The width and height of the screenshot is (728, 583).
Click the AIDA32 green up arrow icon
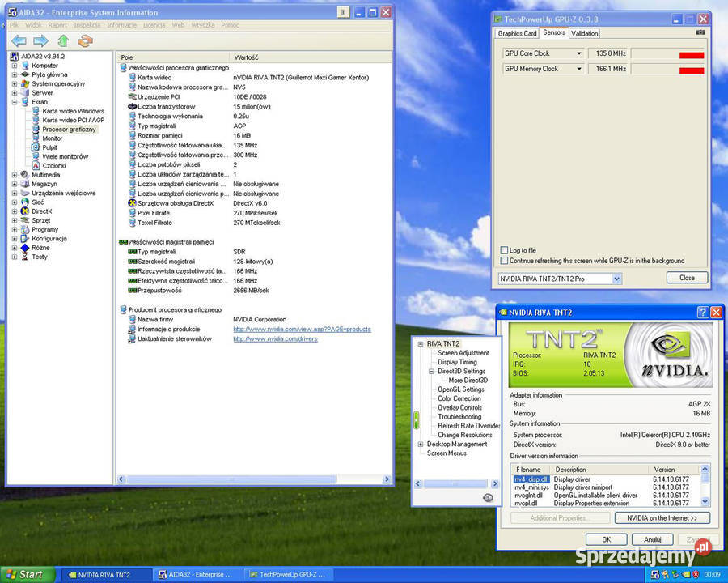tap(63, 41)
